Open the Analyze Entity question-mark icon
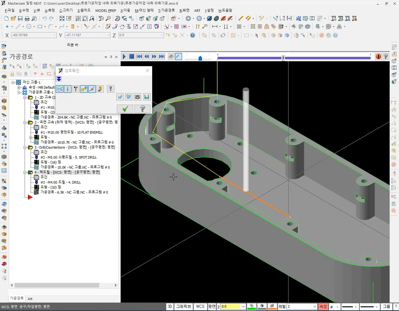The height and width of the screenshot is (311, 399). (275, 18)
